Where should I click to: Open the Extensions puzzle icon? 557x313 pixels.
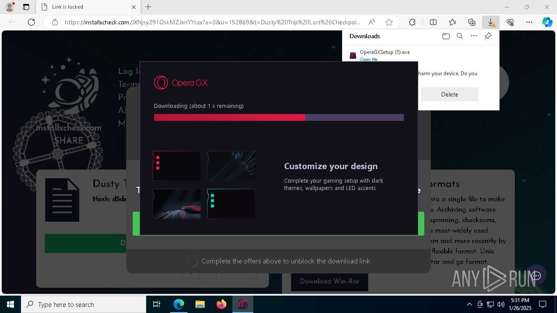click(x=412, y=22)
